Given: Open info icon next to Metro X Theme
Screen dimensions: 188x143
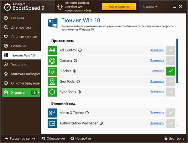Looking at the screenshot, I should pos(87,113).
